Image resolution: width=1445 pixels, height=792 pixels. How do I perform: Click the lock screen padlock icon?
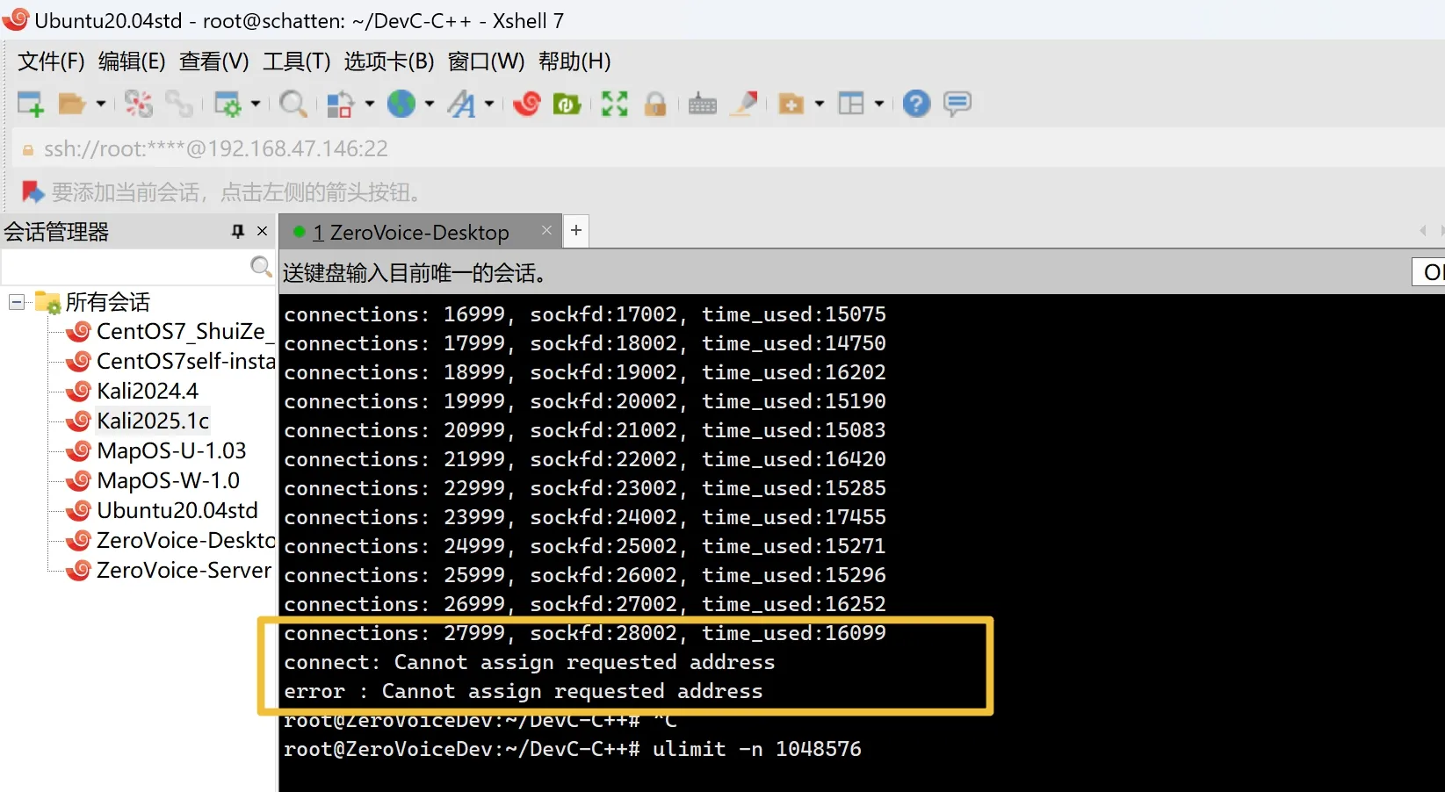tap(655, 104)
